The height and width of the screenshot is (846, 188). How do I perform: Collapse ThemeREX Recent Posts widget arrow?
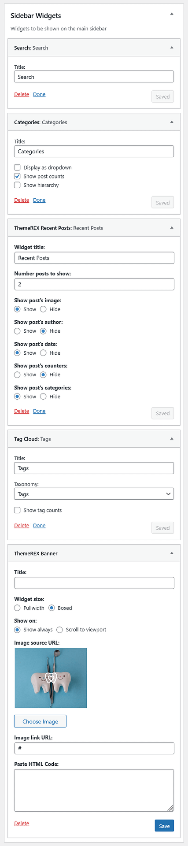[172, 227]
